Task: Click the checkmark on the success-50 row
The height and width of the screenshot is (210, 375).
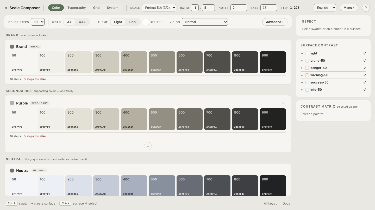Action: click(365, 82)
